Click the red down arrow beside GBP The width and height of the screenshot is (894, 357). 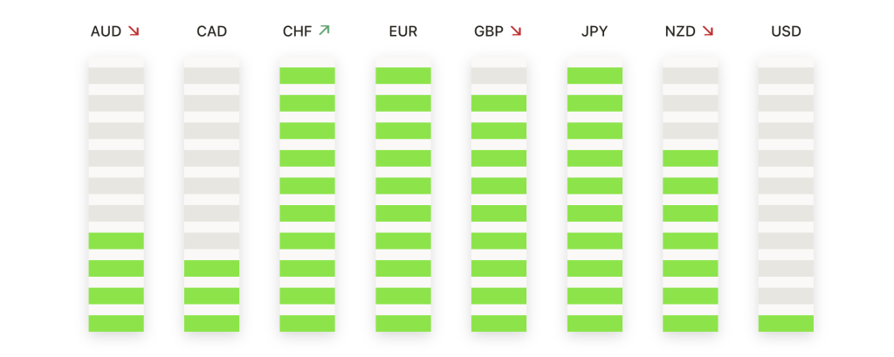coord(516,31)
